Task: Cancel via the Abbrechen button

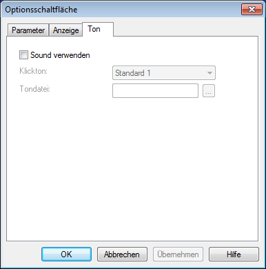Action: pos(122,255)
